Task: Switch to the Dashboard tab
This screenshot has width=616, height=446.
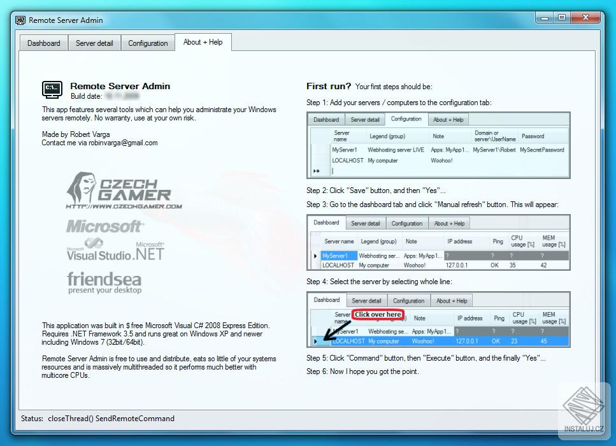Action: [x=43, y=42]
